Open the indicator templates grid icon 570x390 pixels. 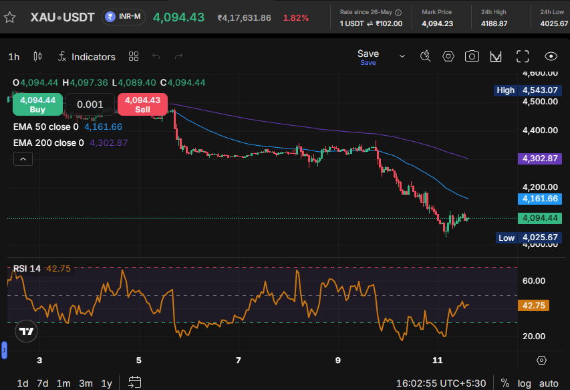point(134,56)
